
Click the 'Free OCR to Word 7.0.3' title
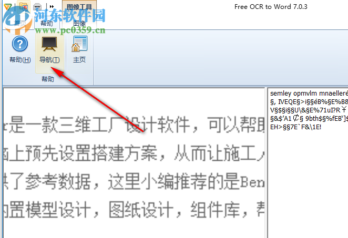tap(271, 7)
